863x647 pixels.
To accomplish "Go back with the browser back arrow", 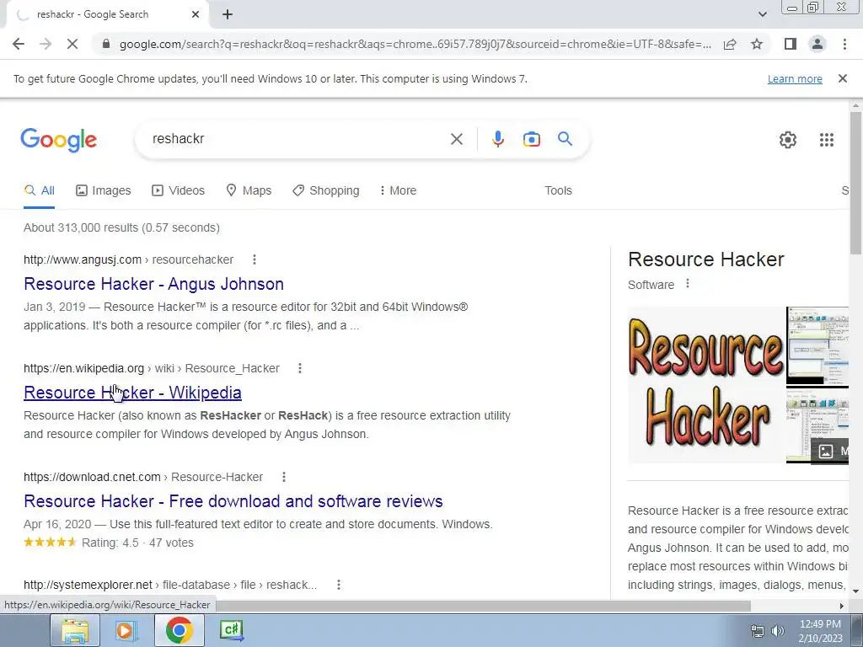I will pos(19,44).
